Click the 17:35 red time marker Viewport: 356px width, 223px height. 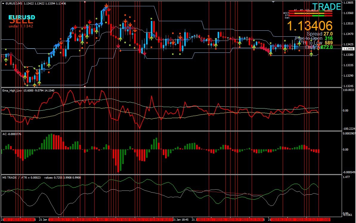tap(140, 220)
